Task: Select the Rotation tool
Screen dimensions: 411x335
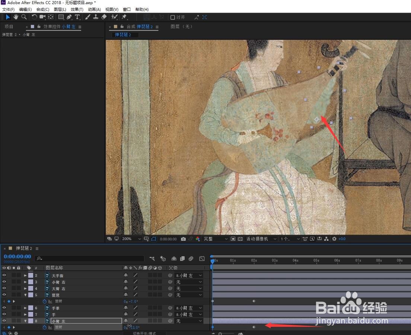Action: click(34, 17)
